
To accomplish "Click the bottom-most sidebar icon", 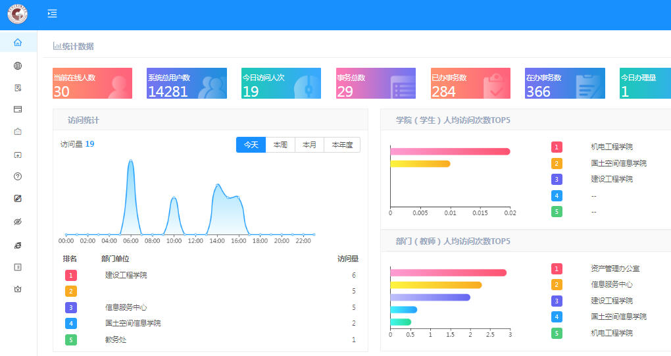I will click(18, 289).
